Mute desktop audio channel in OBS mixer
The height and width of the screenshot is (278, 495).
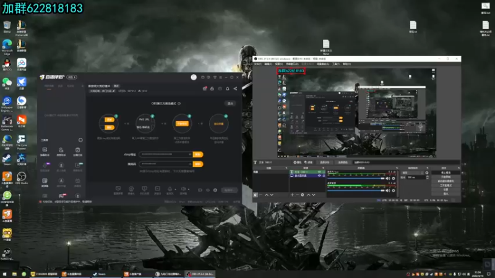click(x=388, y=190)
